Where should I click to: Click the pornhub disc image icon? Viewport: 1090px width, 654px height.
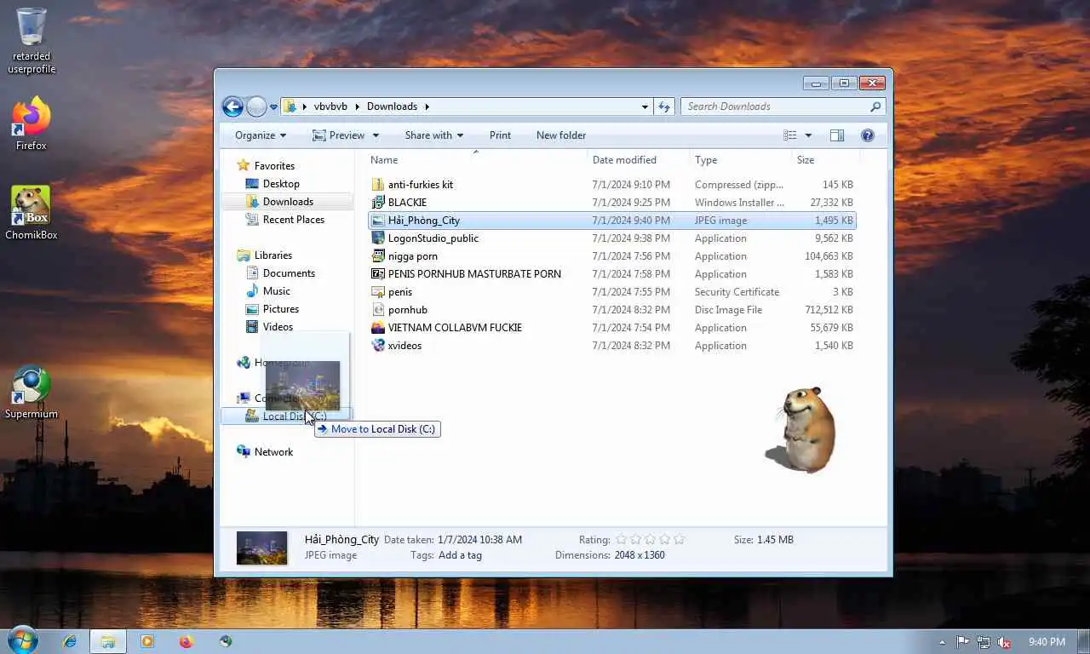click(x=378, y=310)
